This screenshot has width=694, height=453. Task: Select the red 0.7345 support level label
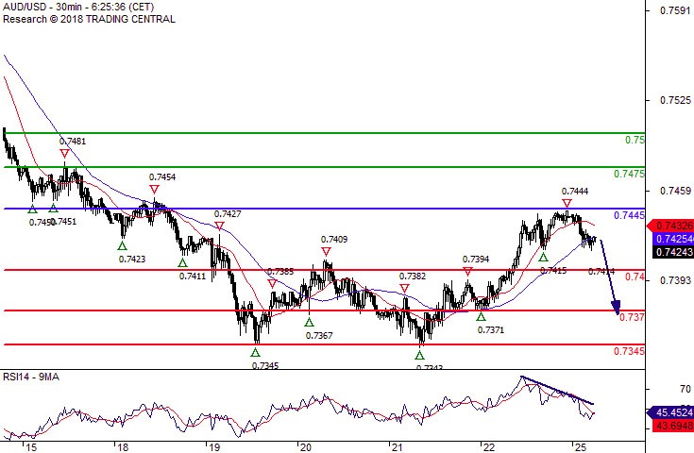pyautogui.click(x=629, y=351)
